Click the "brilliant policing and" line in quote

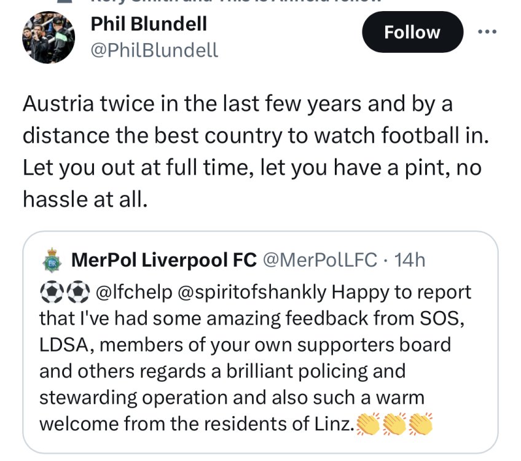pos(222,371)
